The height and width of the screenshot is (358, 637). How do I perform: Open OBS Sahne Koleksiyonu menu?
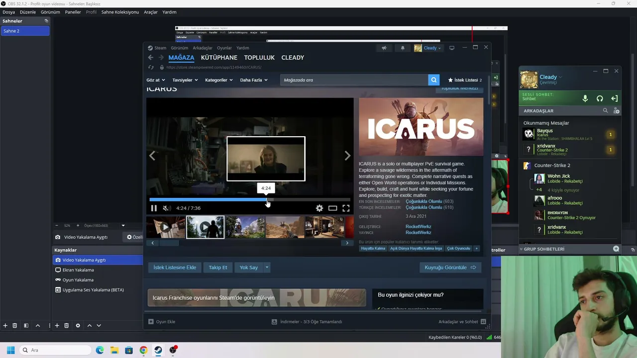(x=120, y=12)
